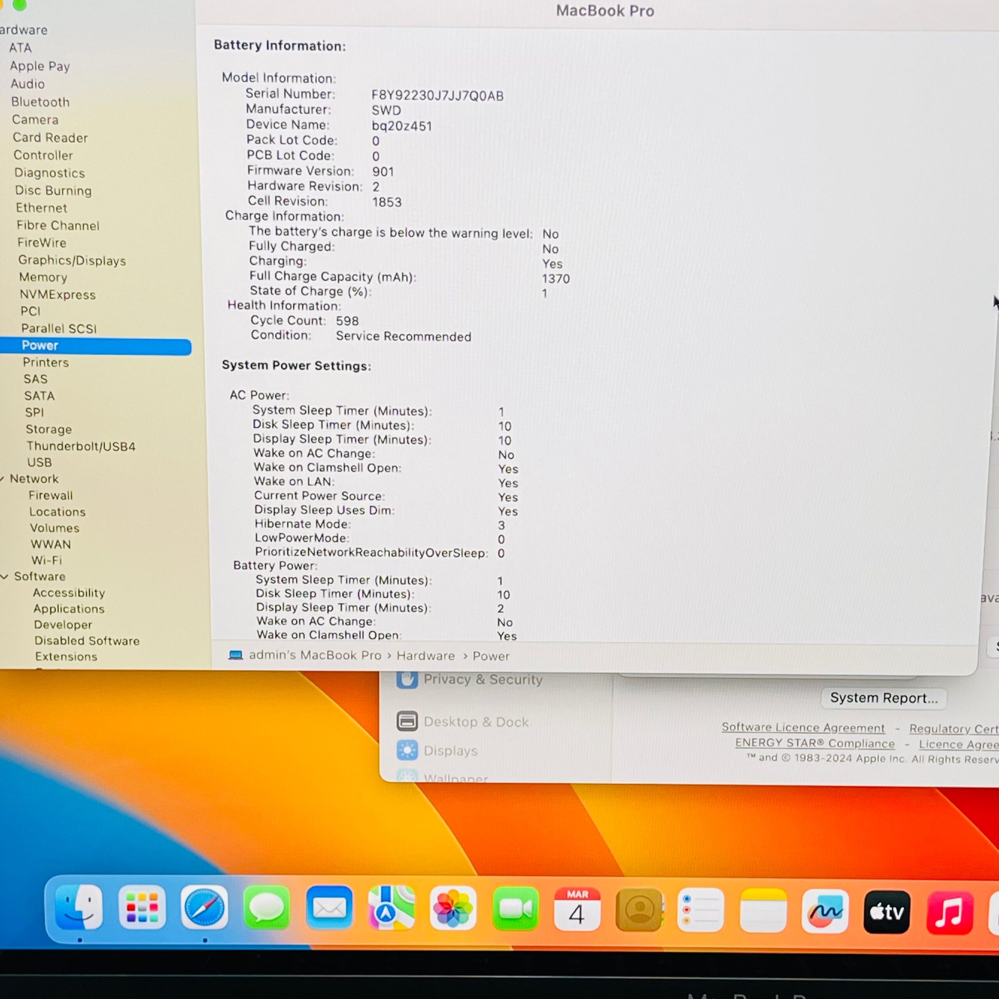Select Camera in sidebar

pyautogui.click(x=35, y=119)
